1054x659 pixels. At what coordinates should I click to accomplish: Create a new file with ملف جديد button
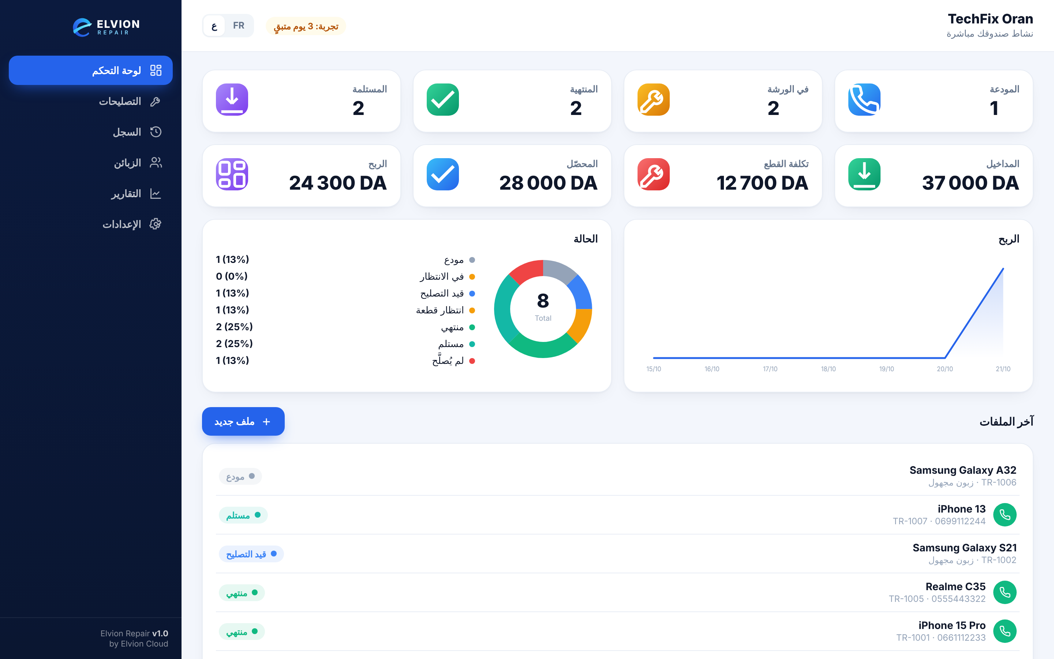pos(243,421)
